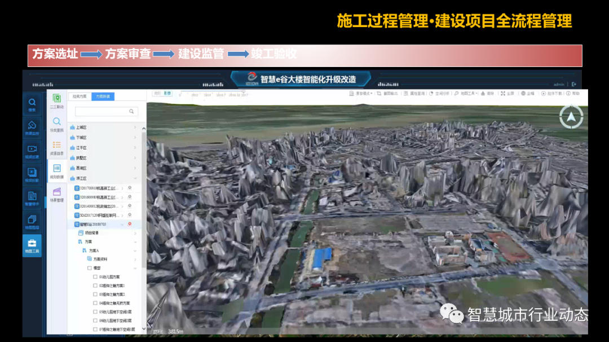The width and height of the screenshot is (609, 342).
Task: Select the 地图 toggle left of 影像
Action: pyautogui.click(x=157, y=93)
